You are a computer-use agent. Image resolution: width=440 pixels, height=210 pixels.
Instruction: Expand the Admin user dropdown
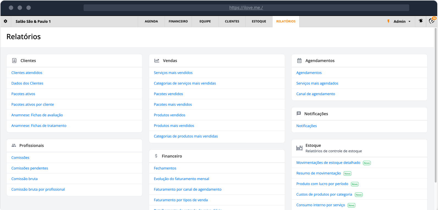pyautogui.click(x=402, y=21)
